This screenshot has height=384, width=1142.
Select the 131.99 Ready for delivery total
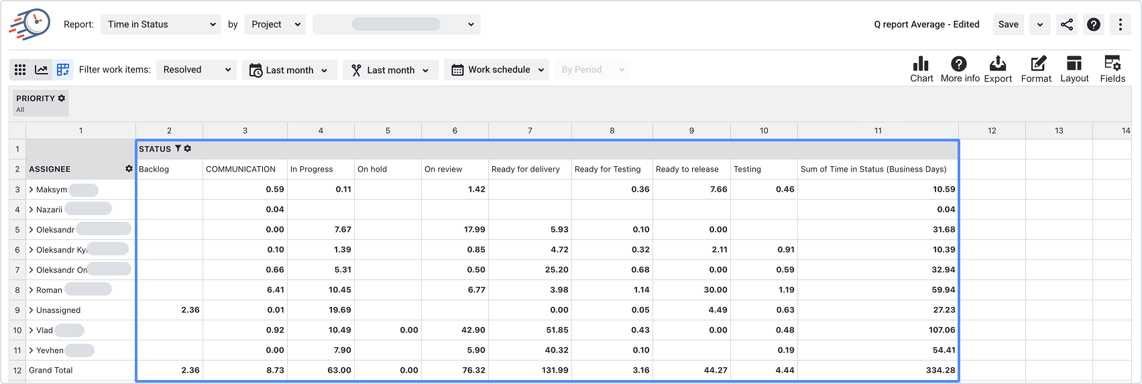[x=530, y=370]
